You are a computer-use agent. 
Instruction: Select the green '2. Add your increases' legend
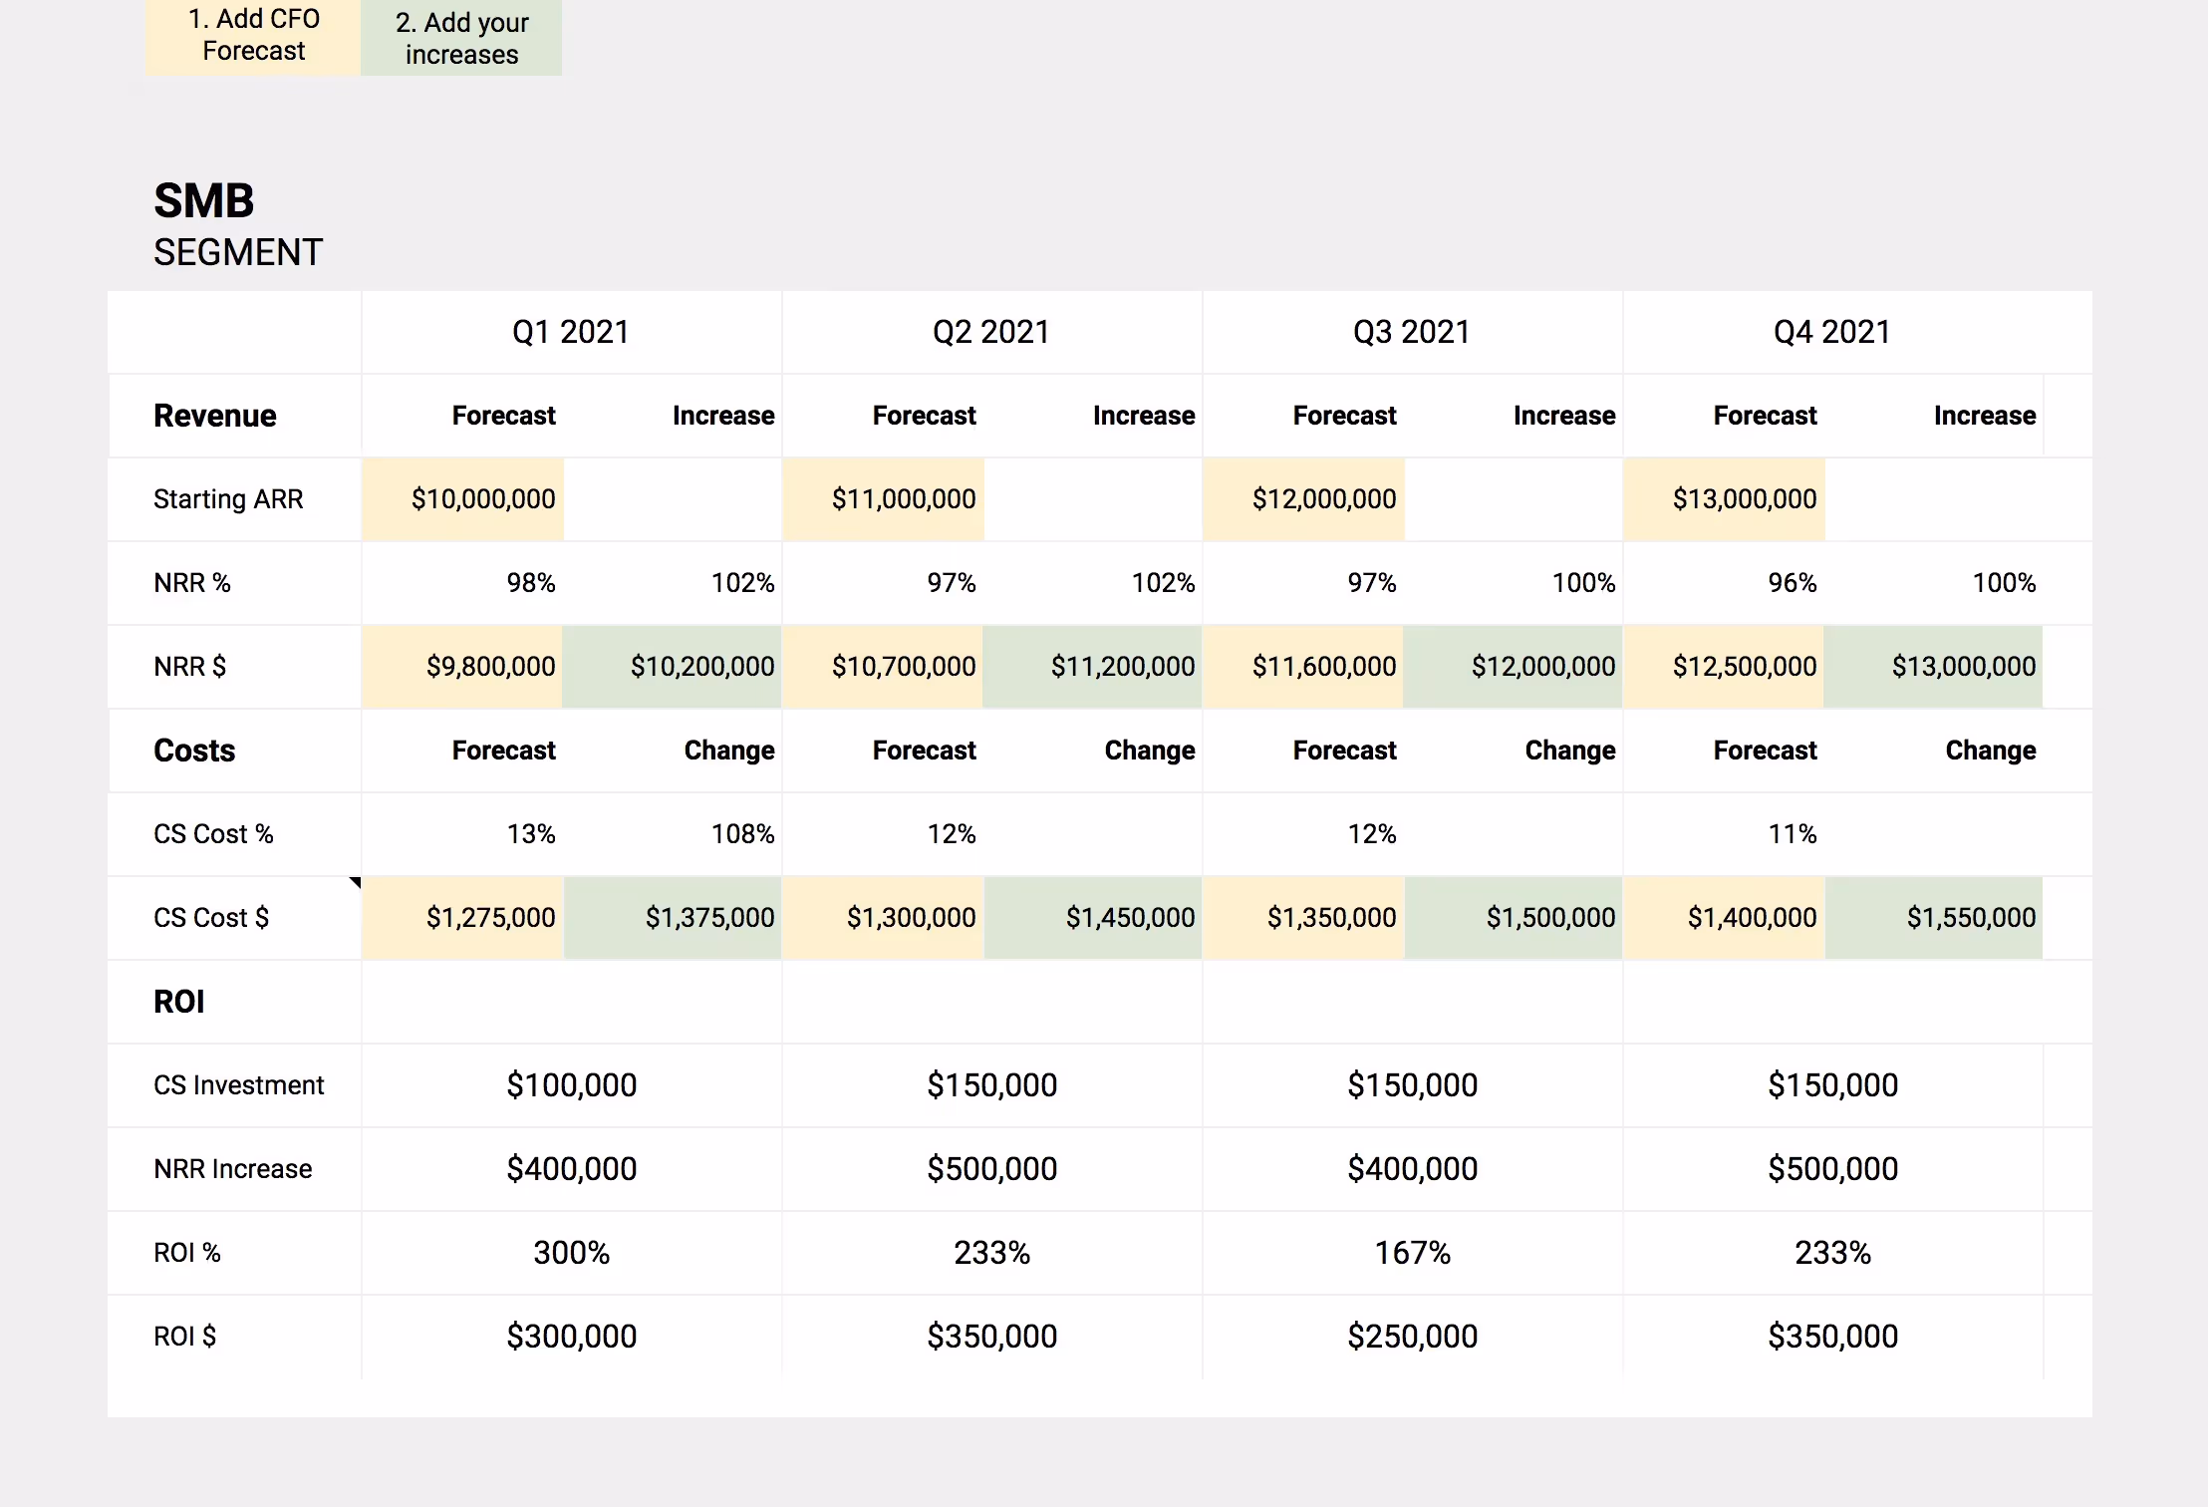click(461, 38)
